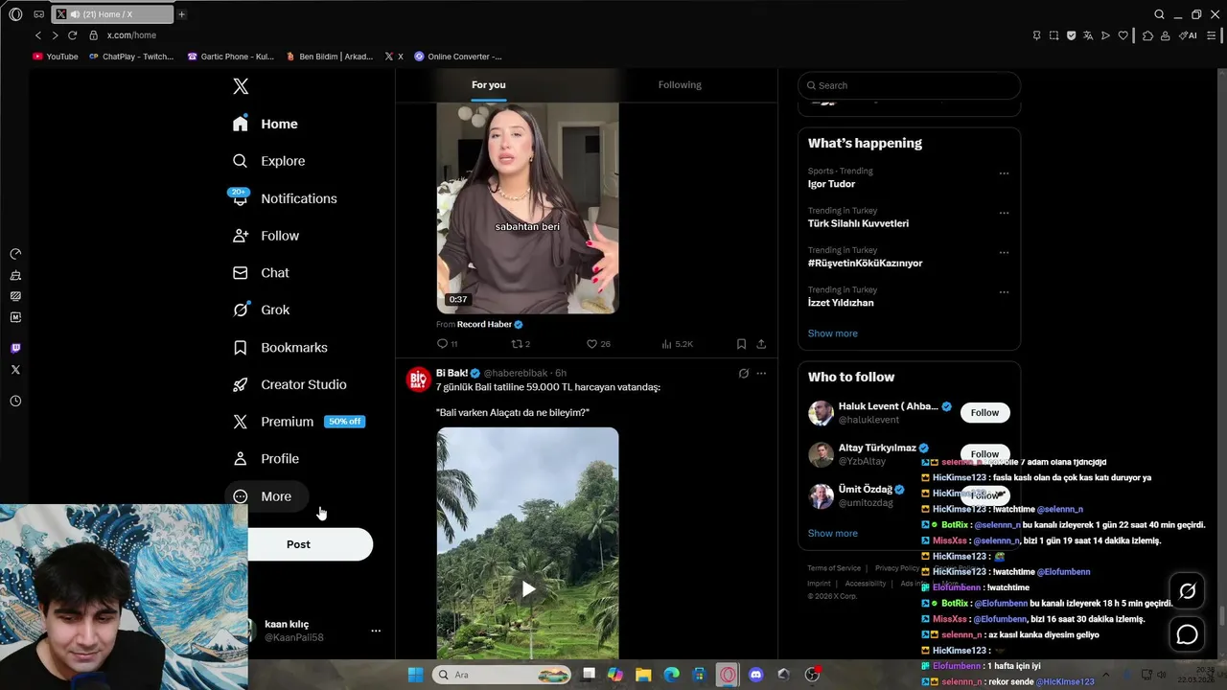
Task: Open the Igor Tudor trending topic
Action: (831, 184)
